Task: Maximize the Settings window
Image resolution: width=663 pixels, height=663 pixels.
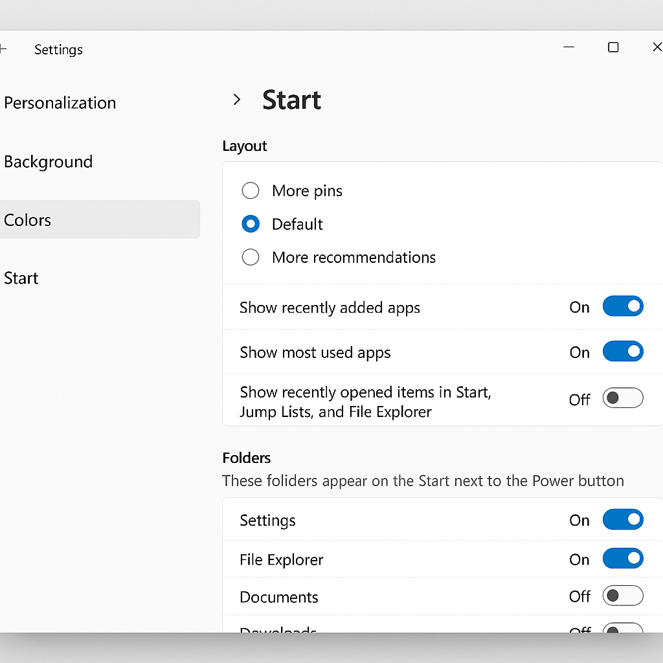Action: (613, 47)
